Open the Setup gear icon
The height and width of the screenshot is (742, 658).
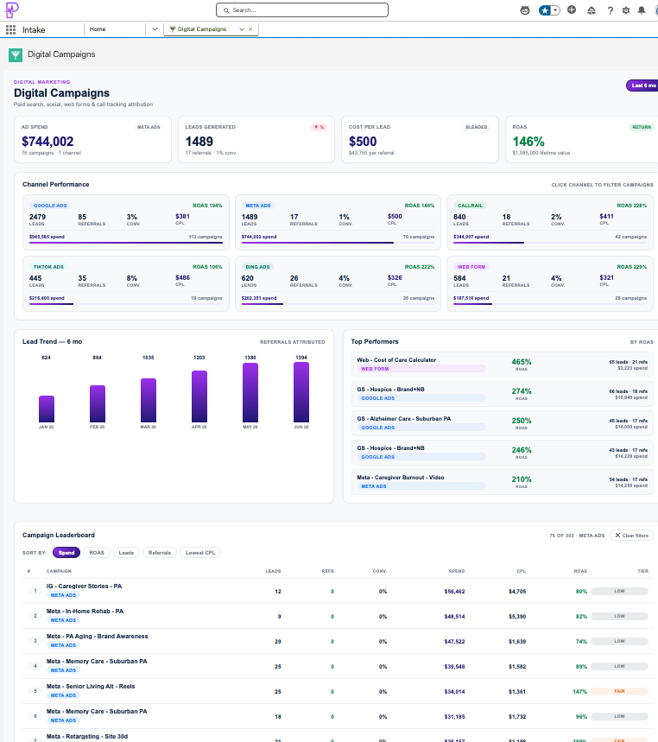[x=626, y=10]
